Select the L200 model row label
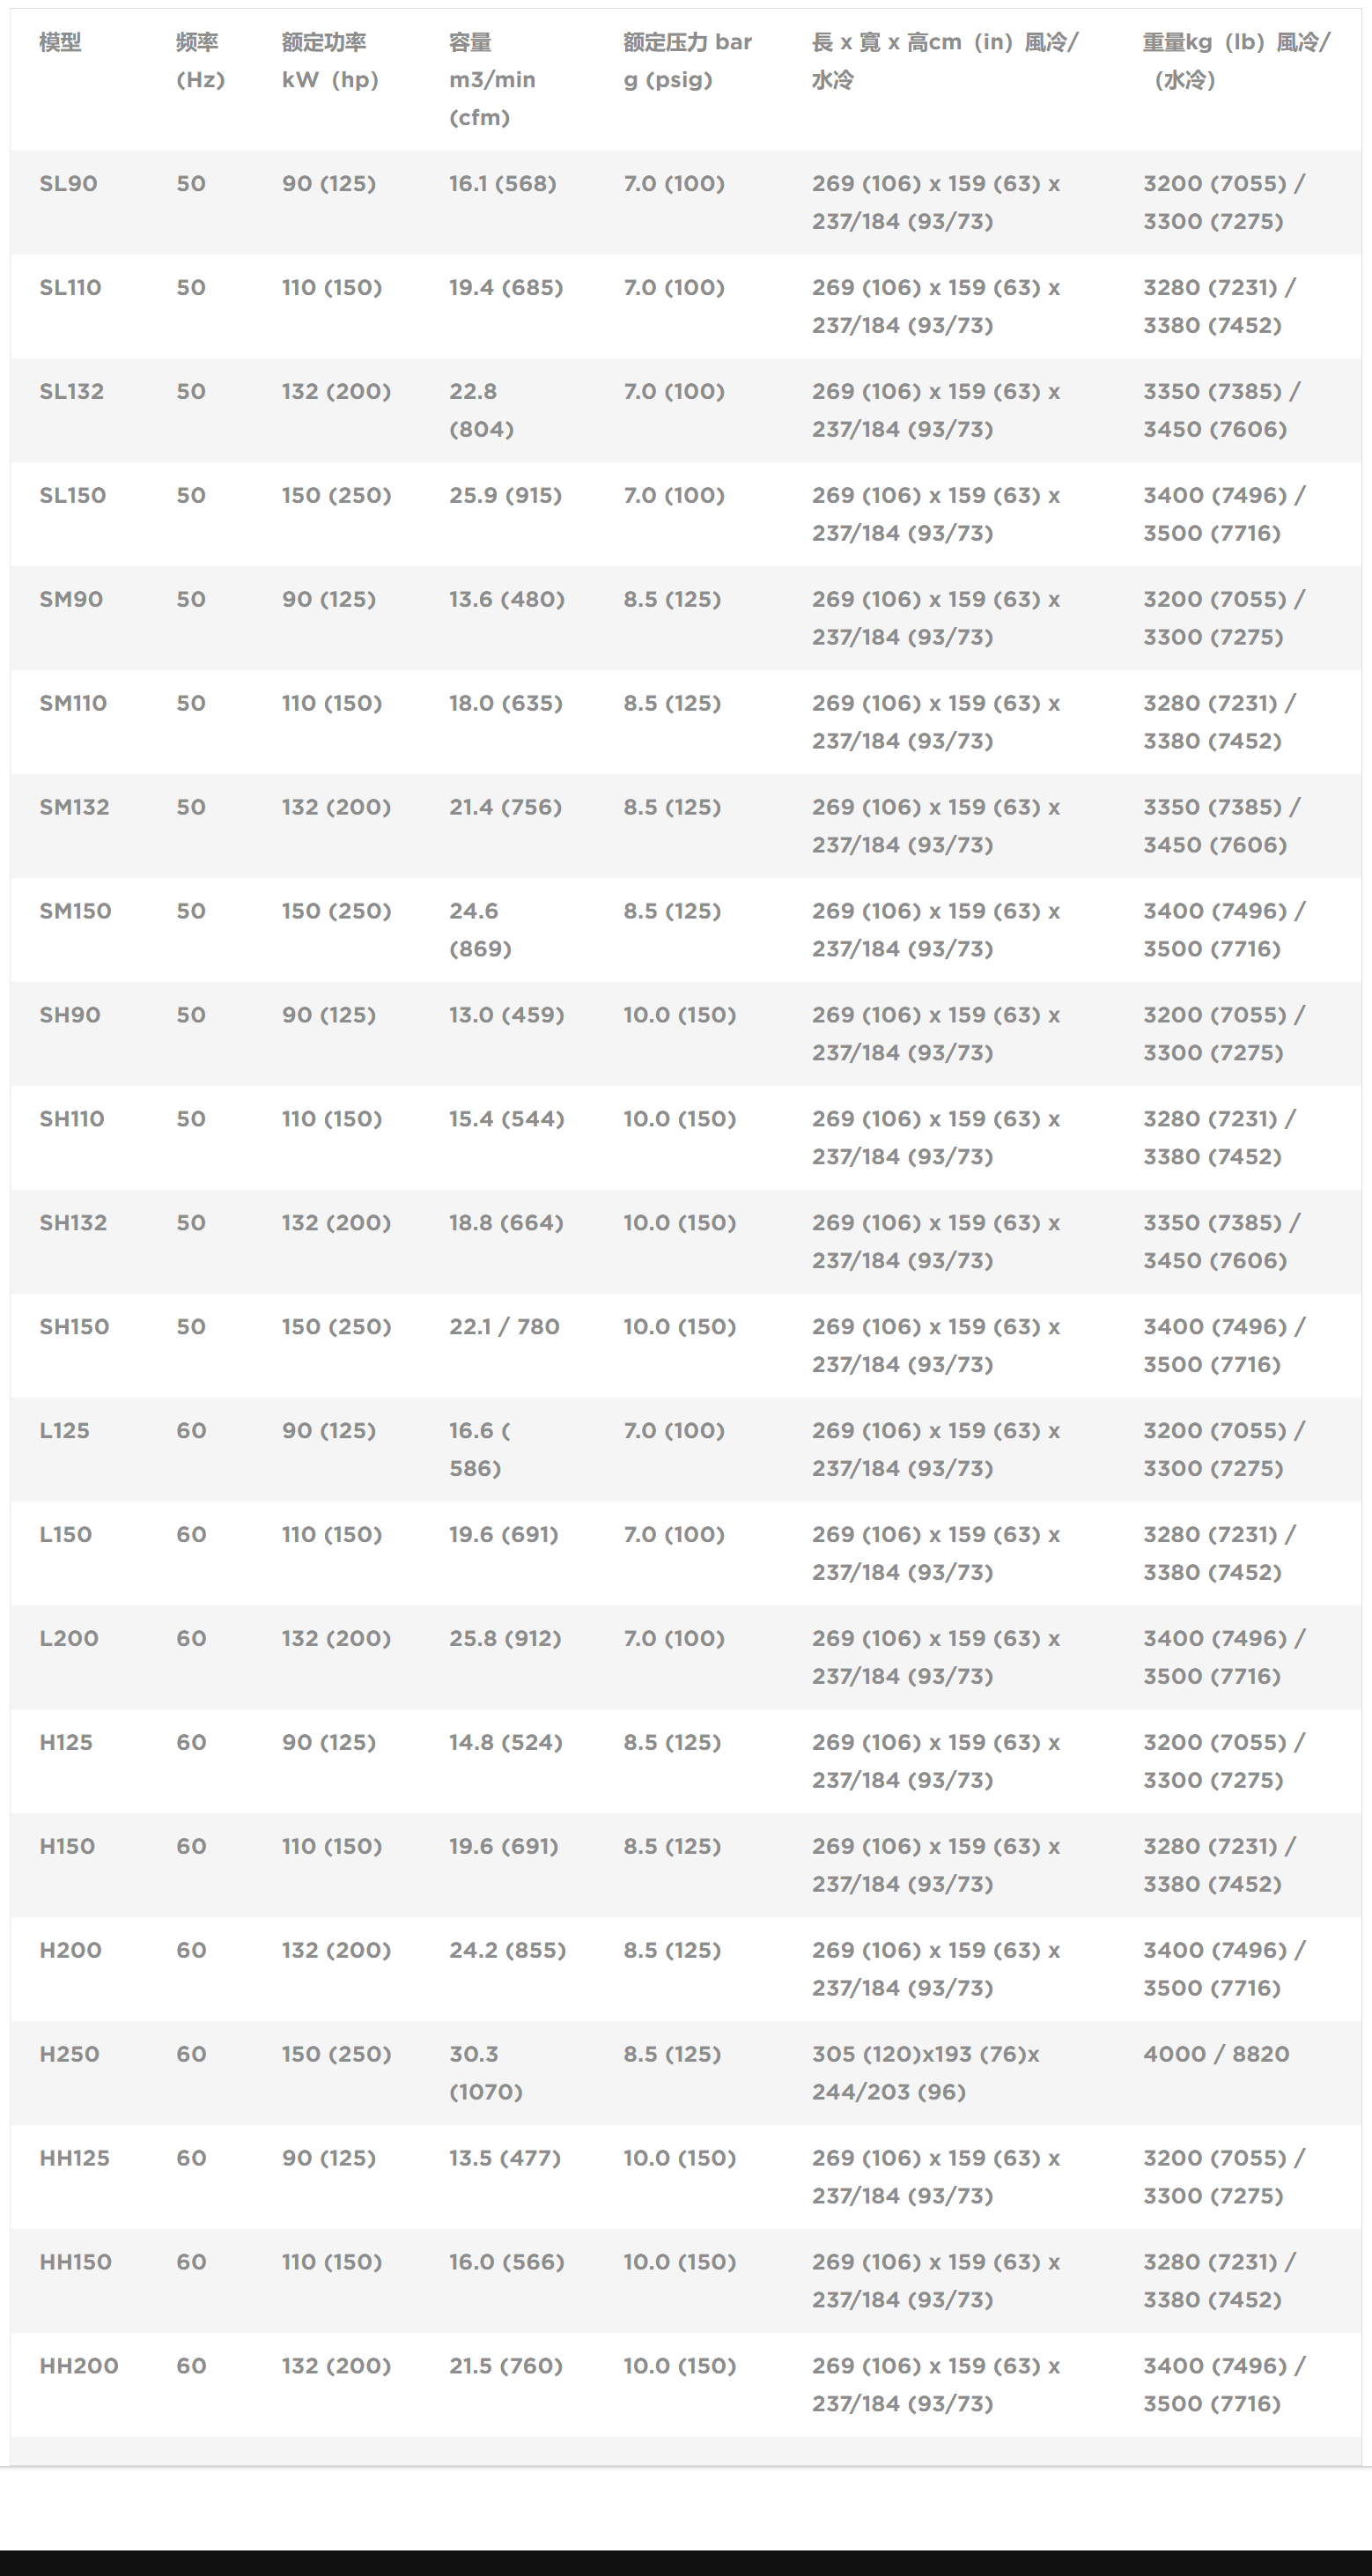This screenshot has width=1372, height=2576. (x=69, y=1638)
